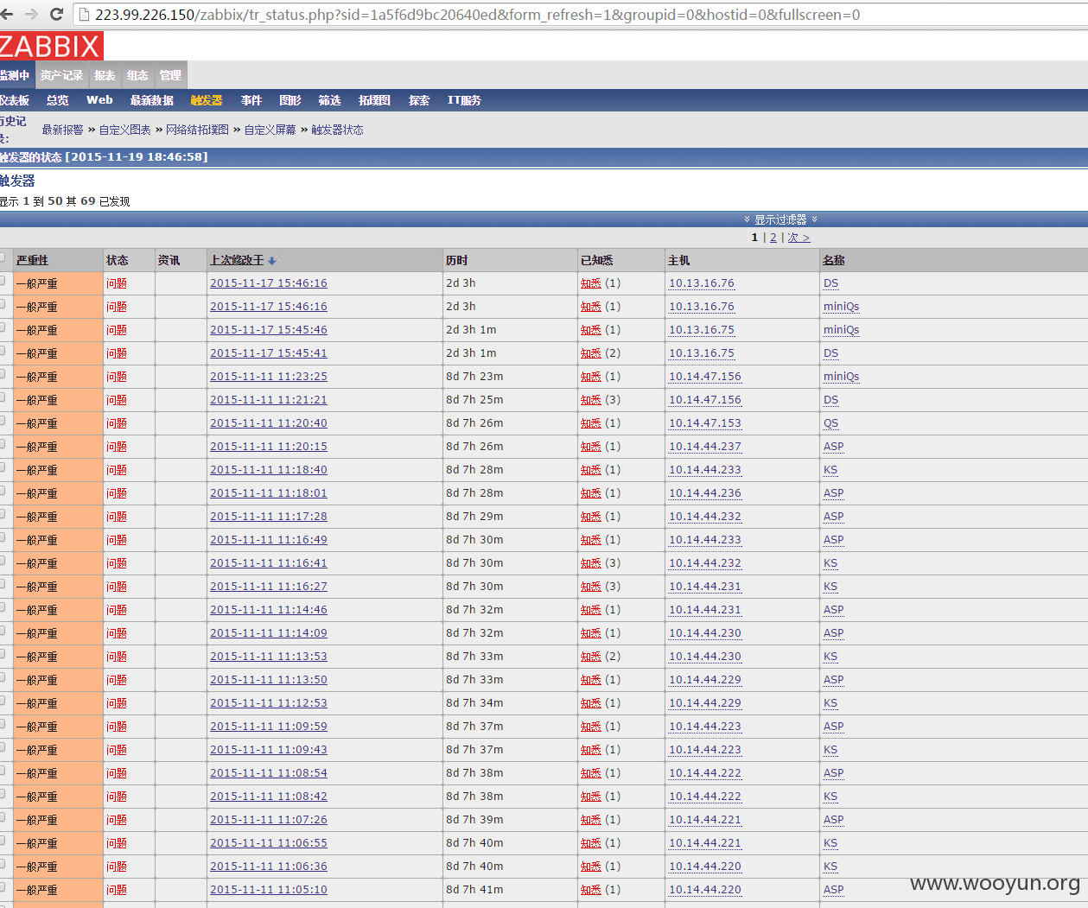Open timestamp link 2015-11-17 15:45:41

269,353
